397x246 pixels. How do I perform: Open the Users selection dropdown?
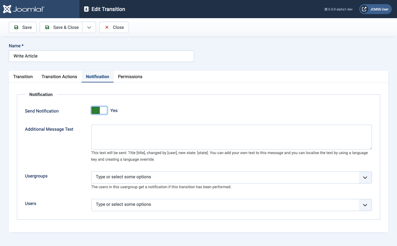[x=365, y=205]
